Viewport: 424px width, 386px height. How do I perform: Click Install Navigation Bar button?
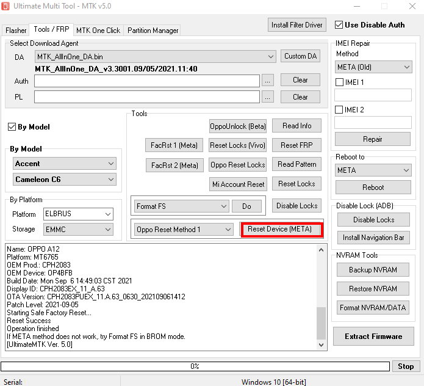(373, 238)
